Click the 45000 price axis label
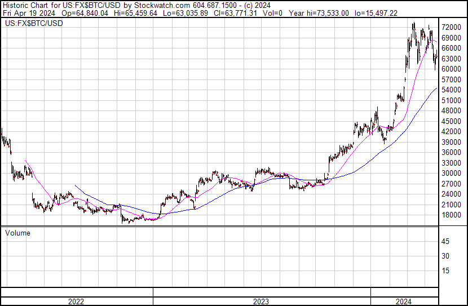This screenshot has width=468, height=306. click(452, 121)
